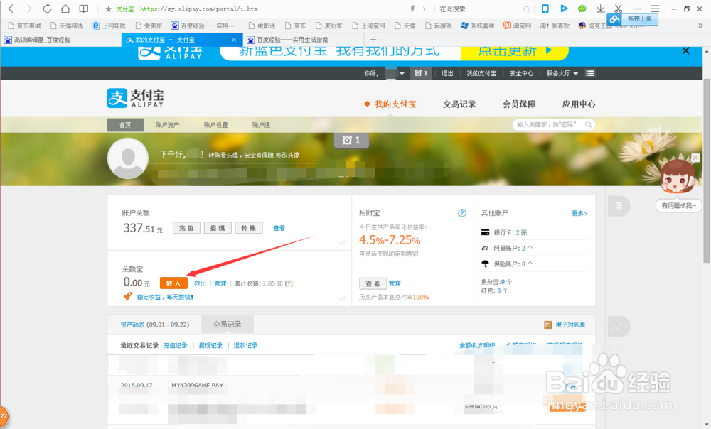Open the 账户资产 sub-navigation tab
711x429 pixels.
[x=167, y=125]
